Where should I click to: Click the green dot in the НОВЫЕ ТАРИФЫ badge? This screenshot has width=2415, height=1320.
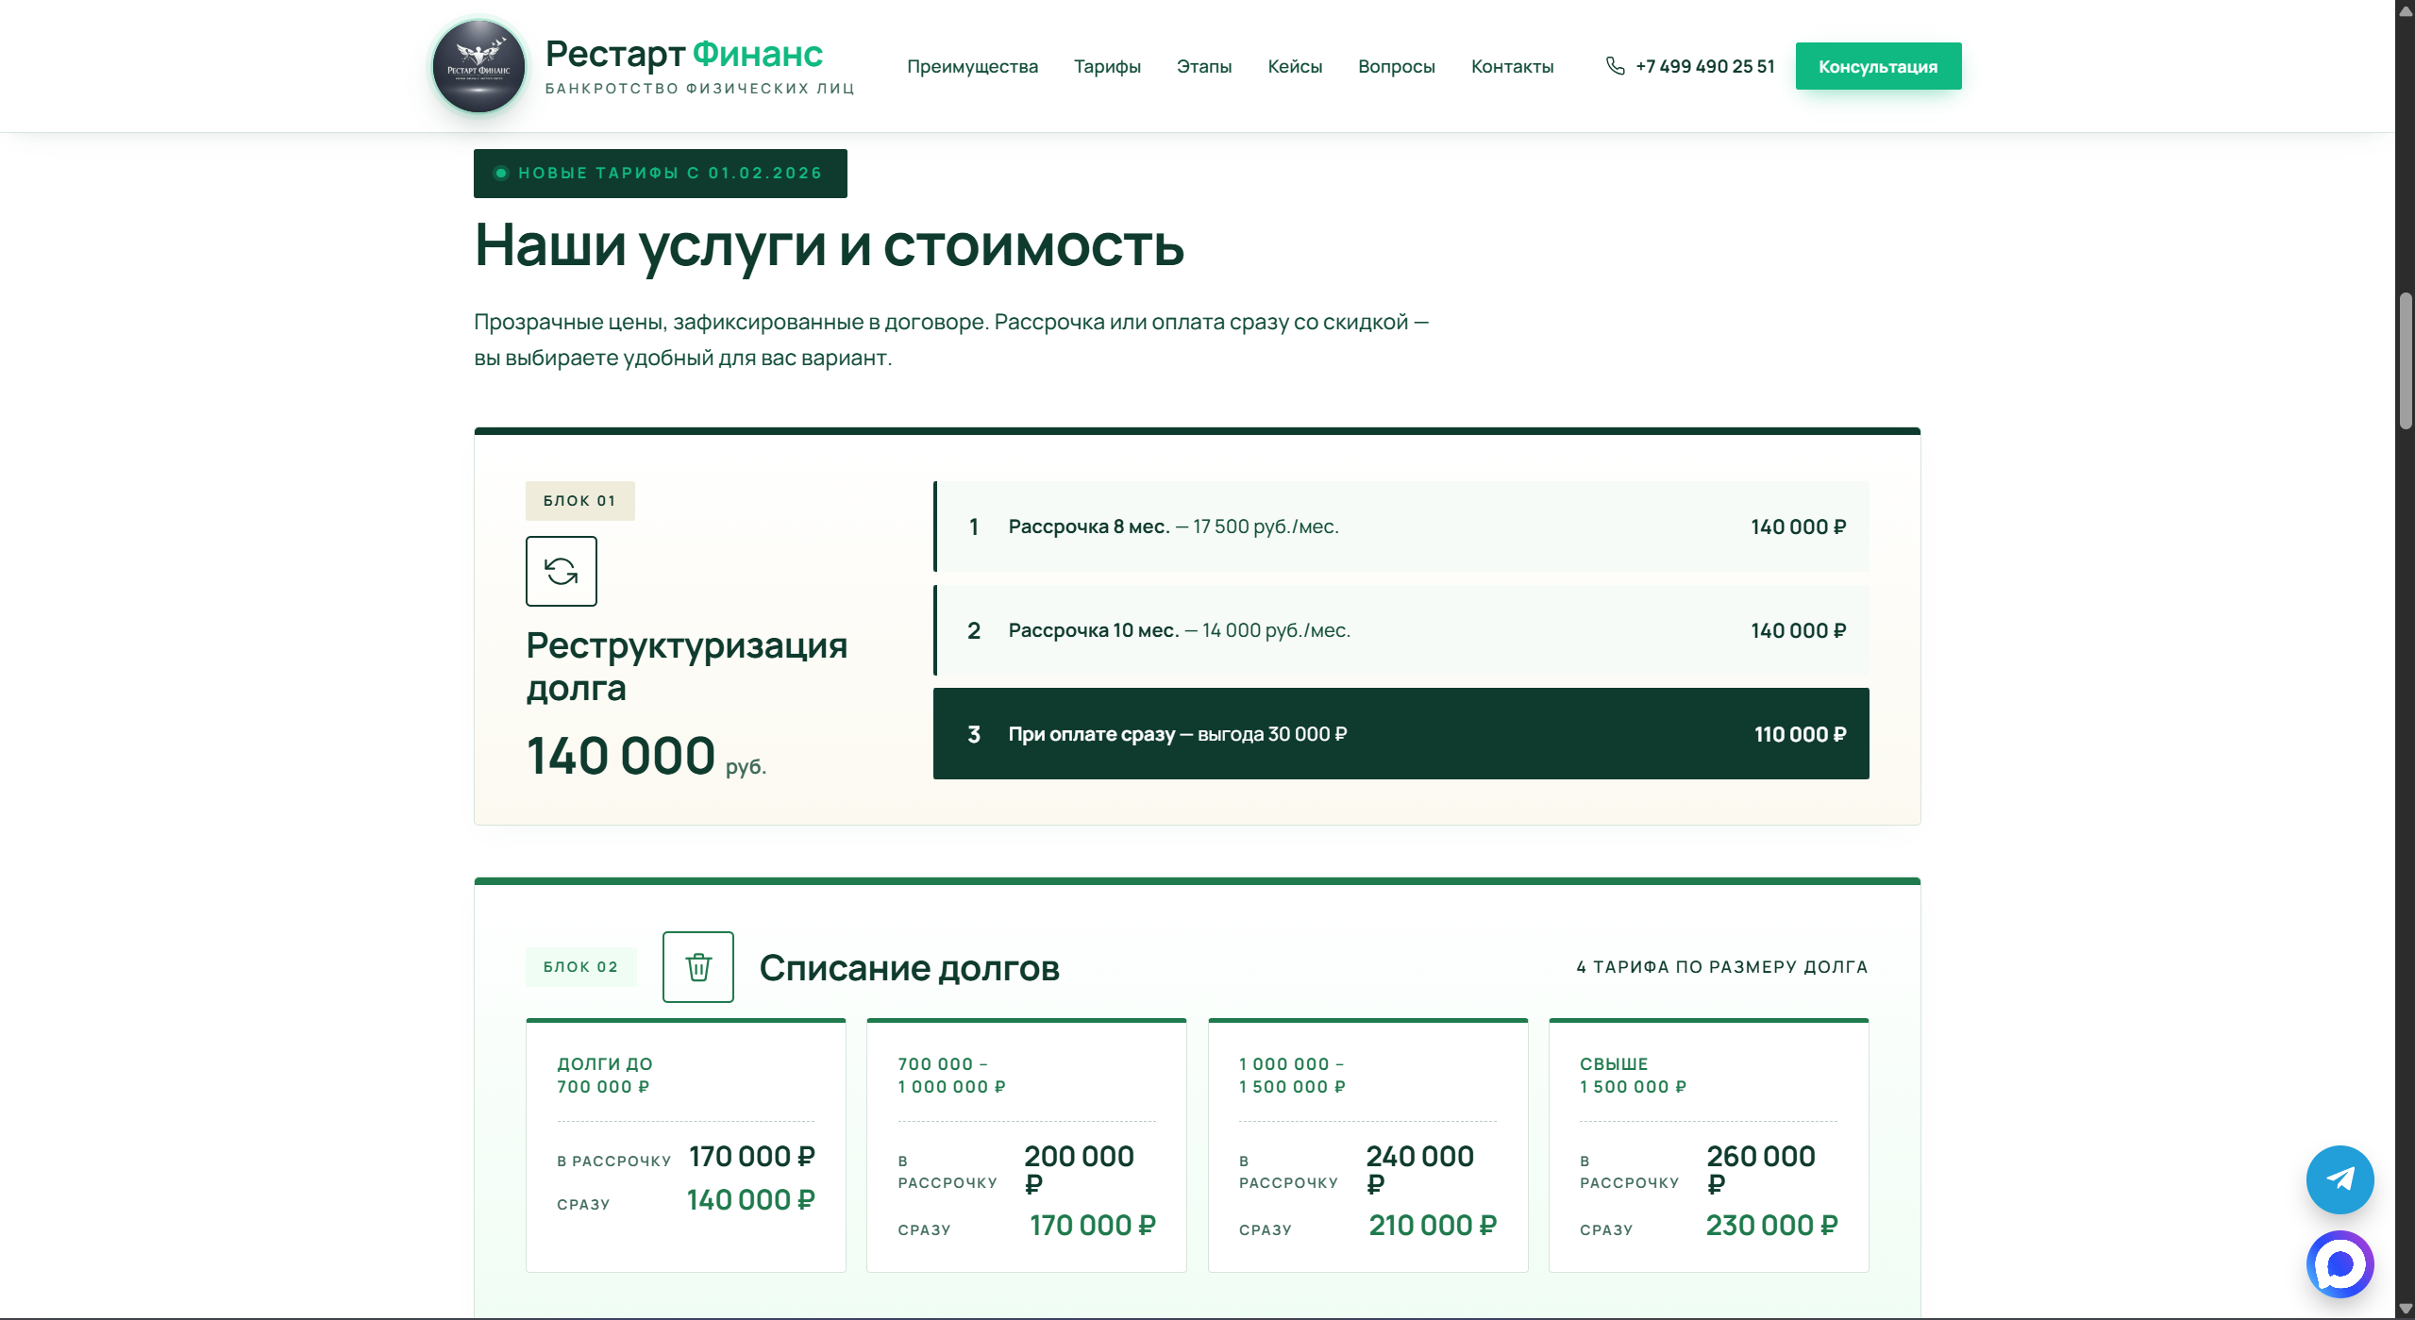pyautogui.click(x=500, y=173)
